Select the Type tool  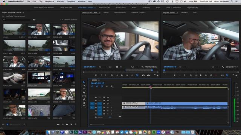tap(84, 106)
